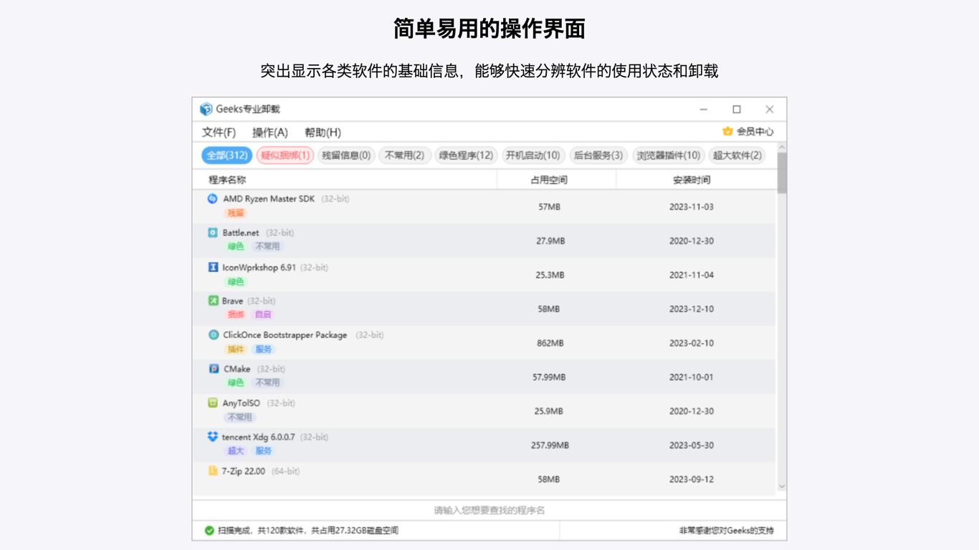Click the 7-Zip 22.00 program icon
The image size is (979, 550).
click(212, 471)
